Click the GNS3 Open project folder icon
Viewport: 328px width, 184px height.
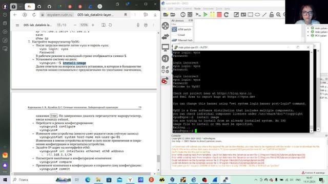173,15
